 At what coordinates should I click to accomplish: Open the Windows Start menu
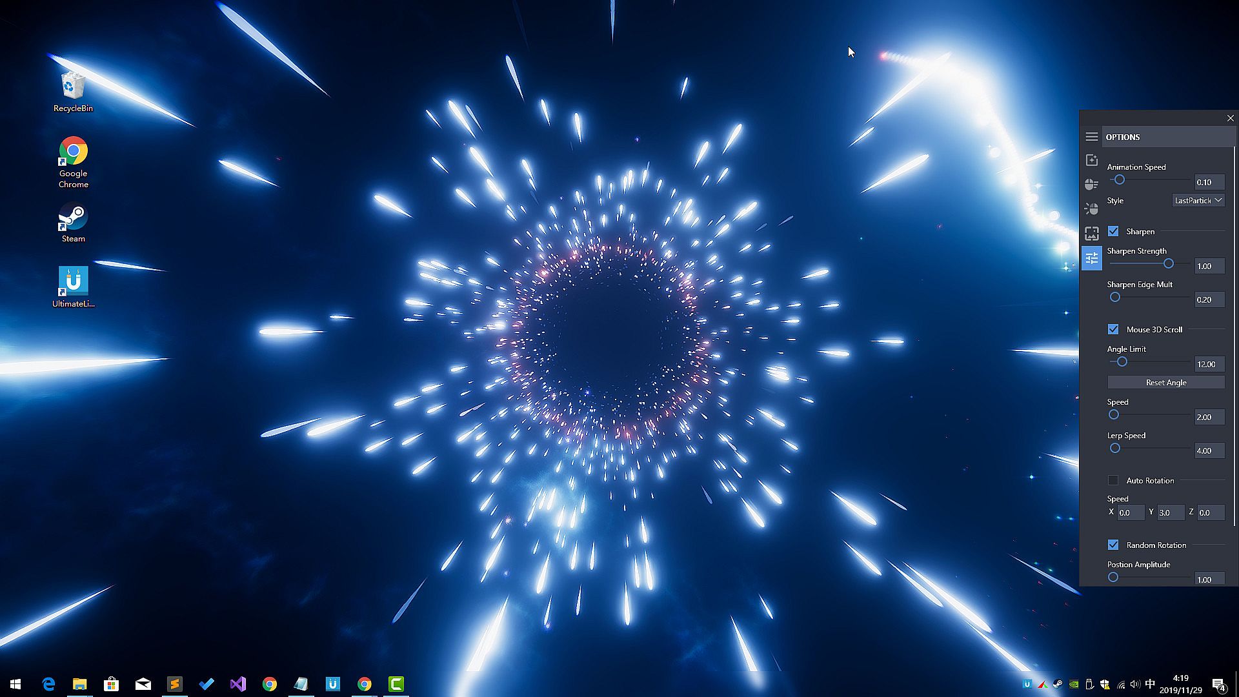15,684
